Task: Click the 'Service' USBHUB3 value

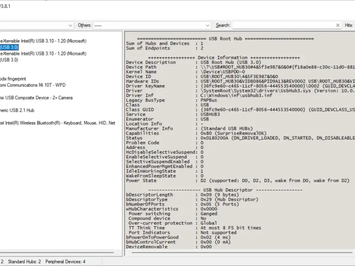Action: pyautogui.click(x=210, y=114)
